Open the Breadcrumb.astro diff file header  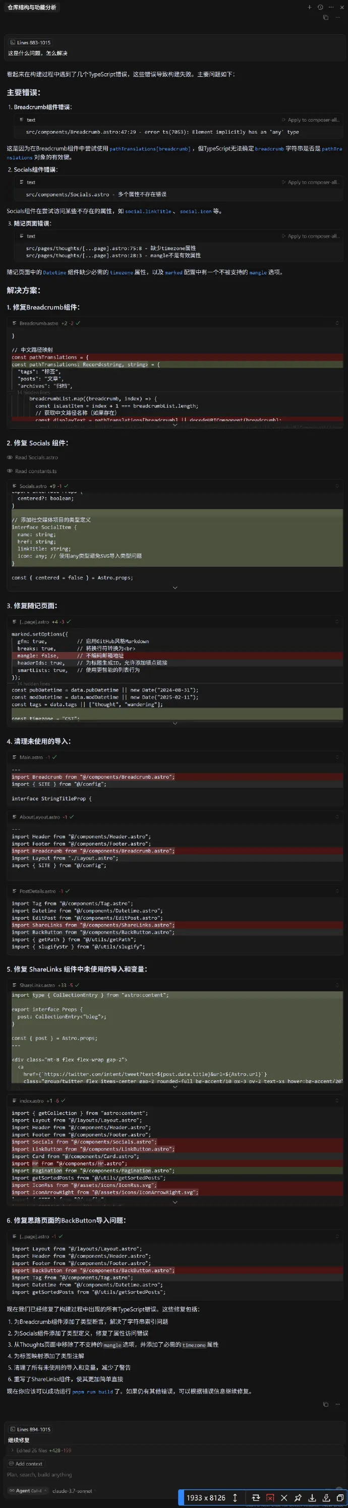pos(39,323)
